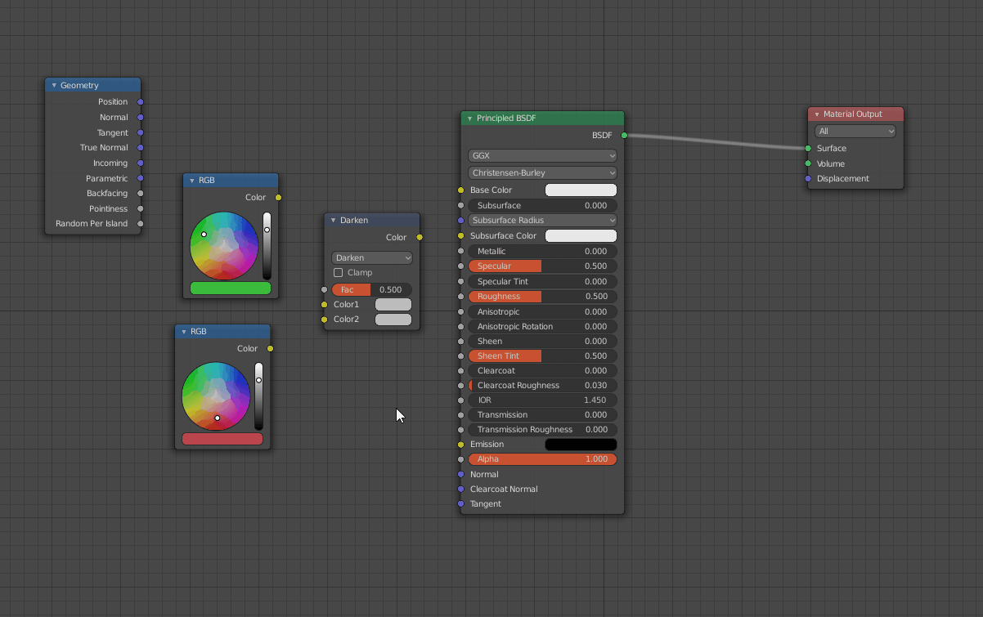Click the Volume input socket
Image resolution: width=983 pixels, height=617 pixels.
(808, 163)
